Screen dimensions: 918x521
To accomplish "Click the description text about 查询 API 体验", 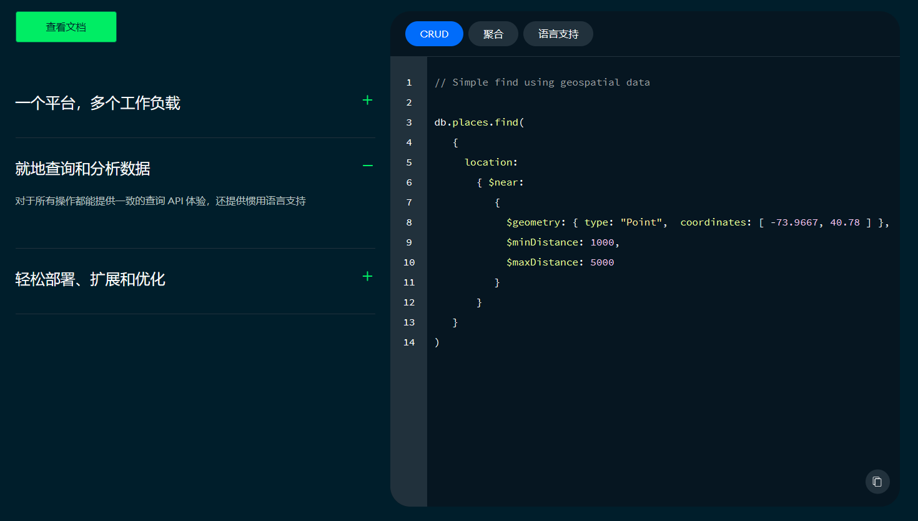I will (160, 201).
